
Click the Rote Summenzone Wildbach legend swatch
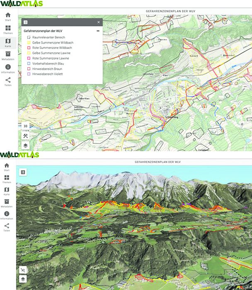click(28, 48)
